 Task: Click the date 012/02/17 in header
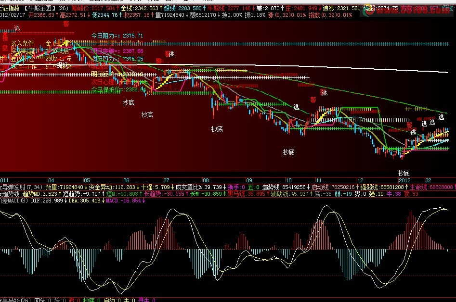pos(13,15)
